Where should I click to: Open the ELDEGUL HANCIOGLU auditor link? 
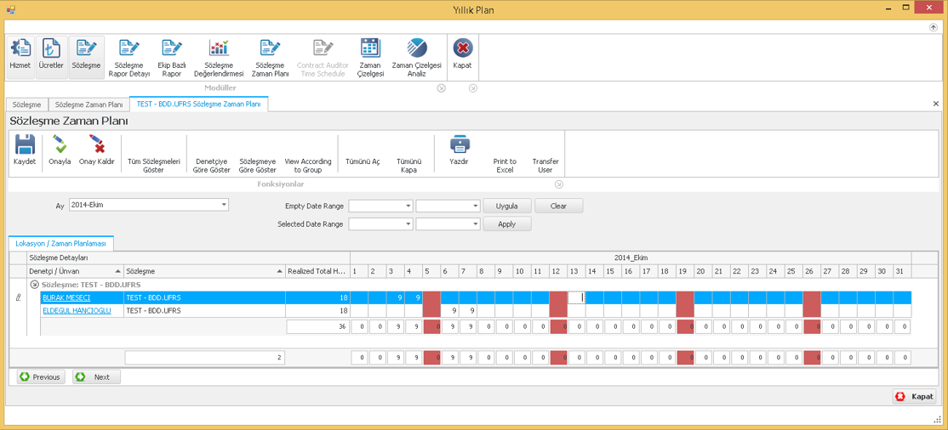[77, 311]
